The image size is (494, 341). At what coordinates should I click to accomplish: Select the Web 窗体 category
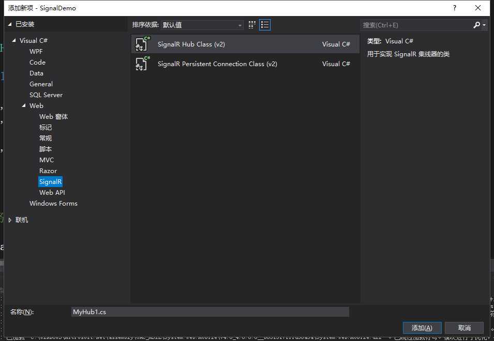coord(54,116)
